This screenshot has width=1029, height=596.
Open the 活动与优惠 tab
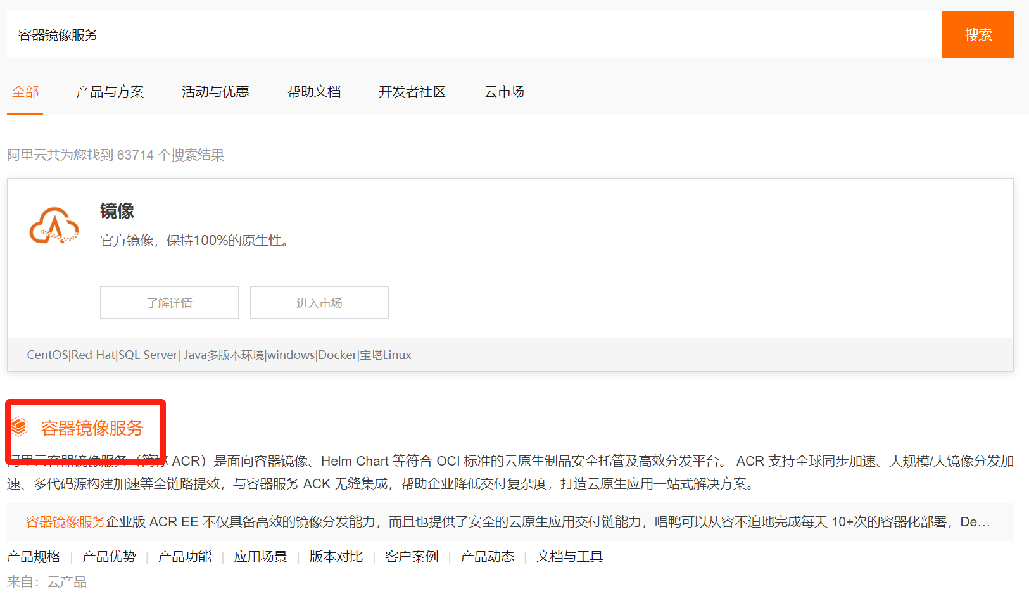215,92
